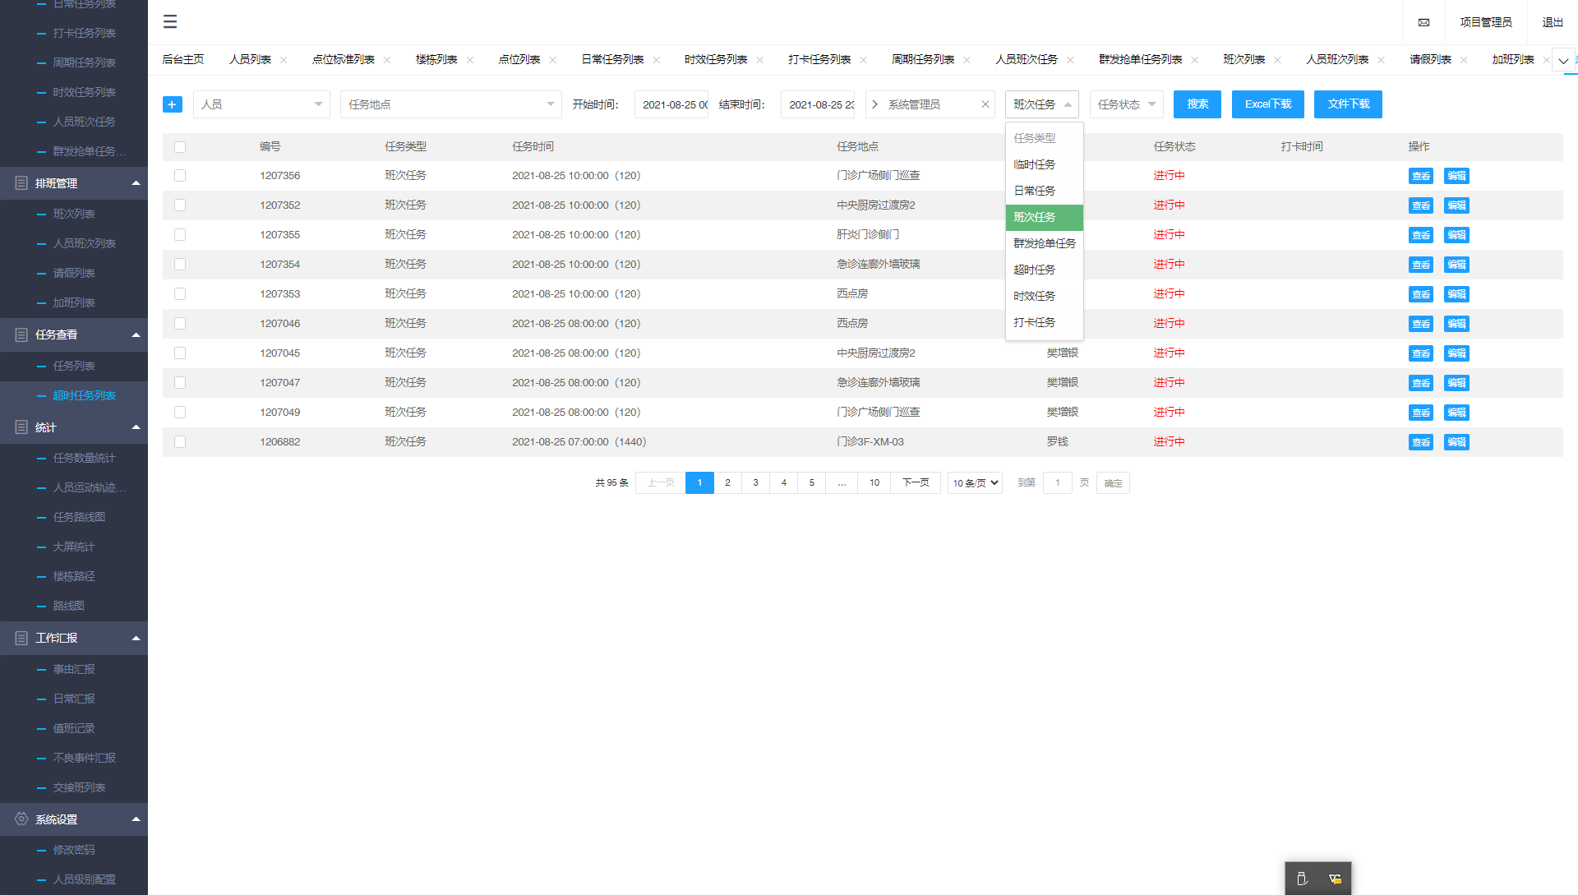Click the blue plus add button
The height and width of the screenshot is (895, 1578).
coord(172,104)
